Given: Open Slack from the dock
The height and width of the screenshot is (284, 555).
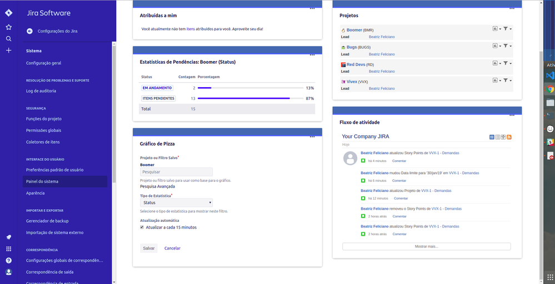Looking at the screenshot, I should 549,142.
